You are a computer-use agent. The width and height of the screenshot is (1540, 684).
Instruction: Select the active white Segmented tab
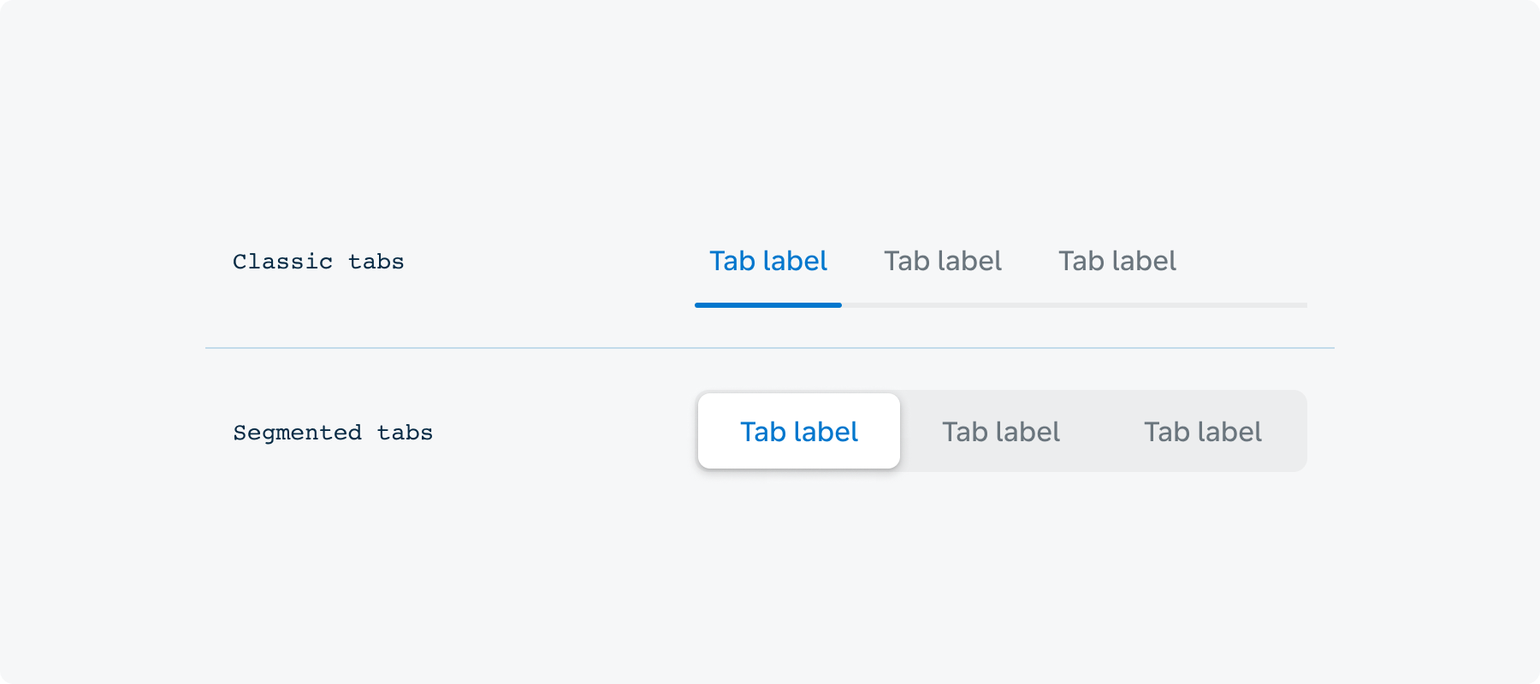coord(799,431)
